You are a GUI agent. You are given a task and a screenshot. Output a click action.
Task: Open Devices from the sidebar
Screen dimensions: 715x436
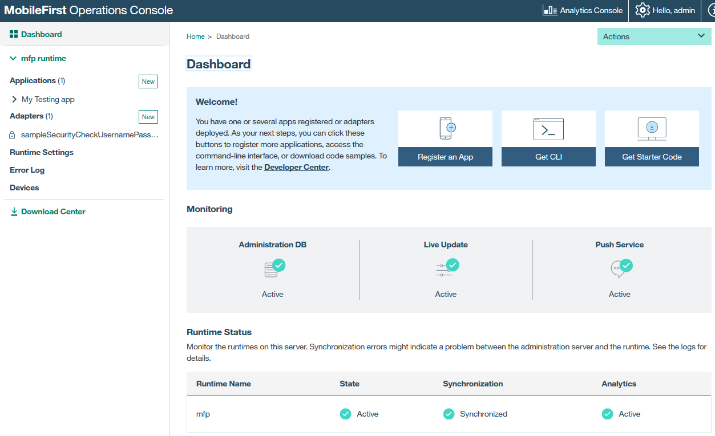pos(25,188)
